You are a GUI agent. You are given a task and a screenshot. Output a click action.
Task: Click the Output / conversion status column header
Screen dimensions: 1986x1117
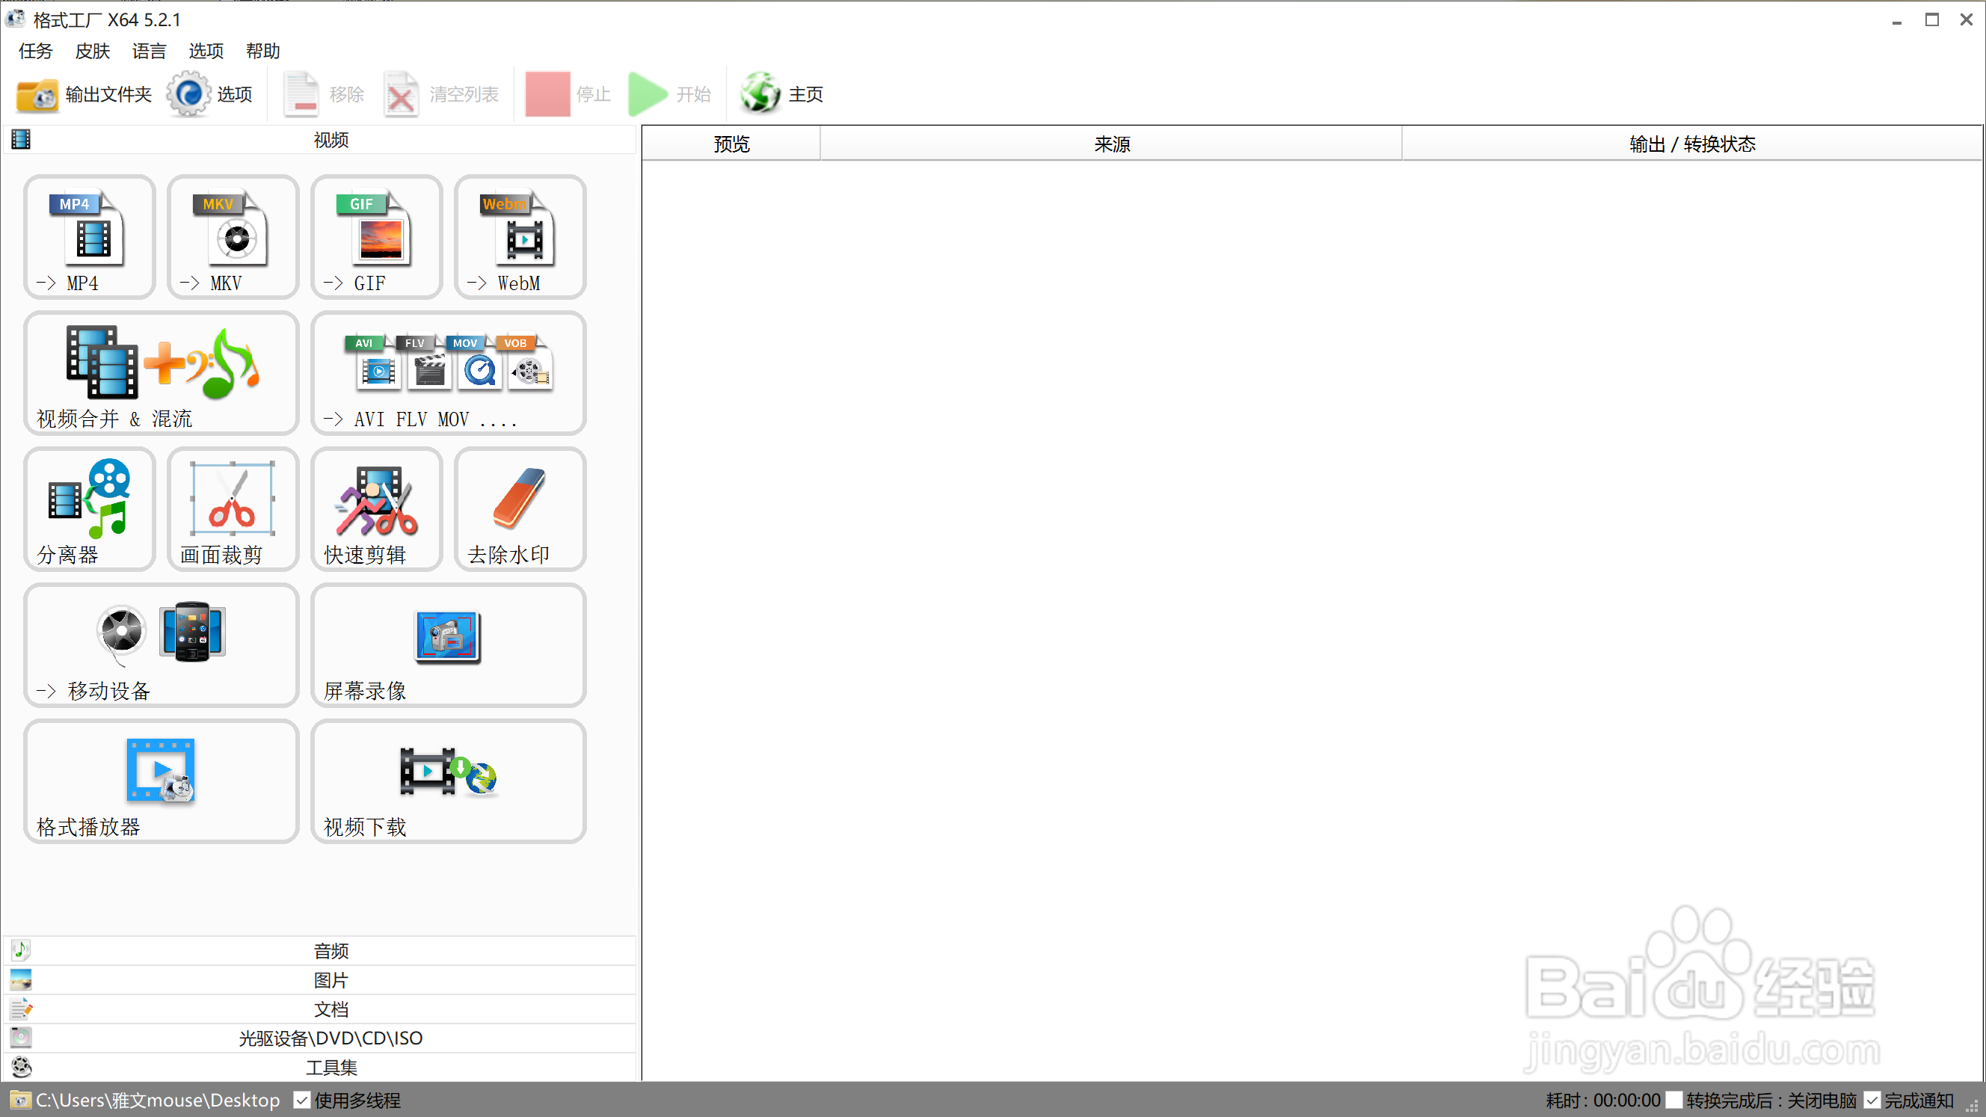coord(1691,144)
